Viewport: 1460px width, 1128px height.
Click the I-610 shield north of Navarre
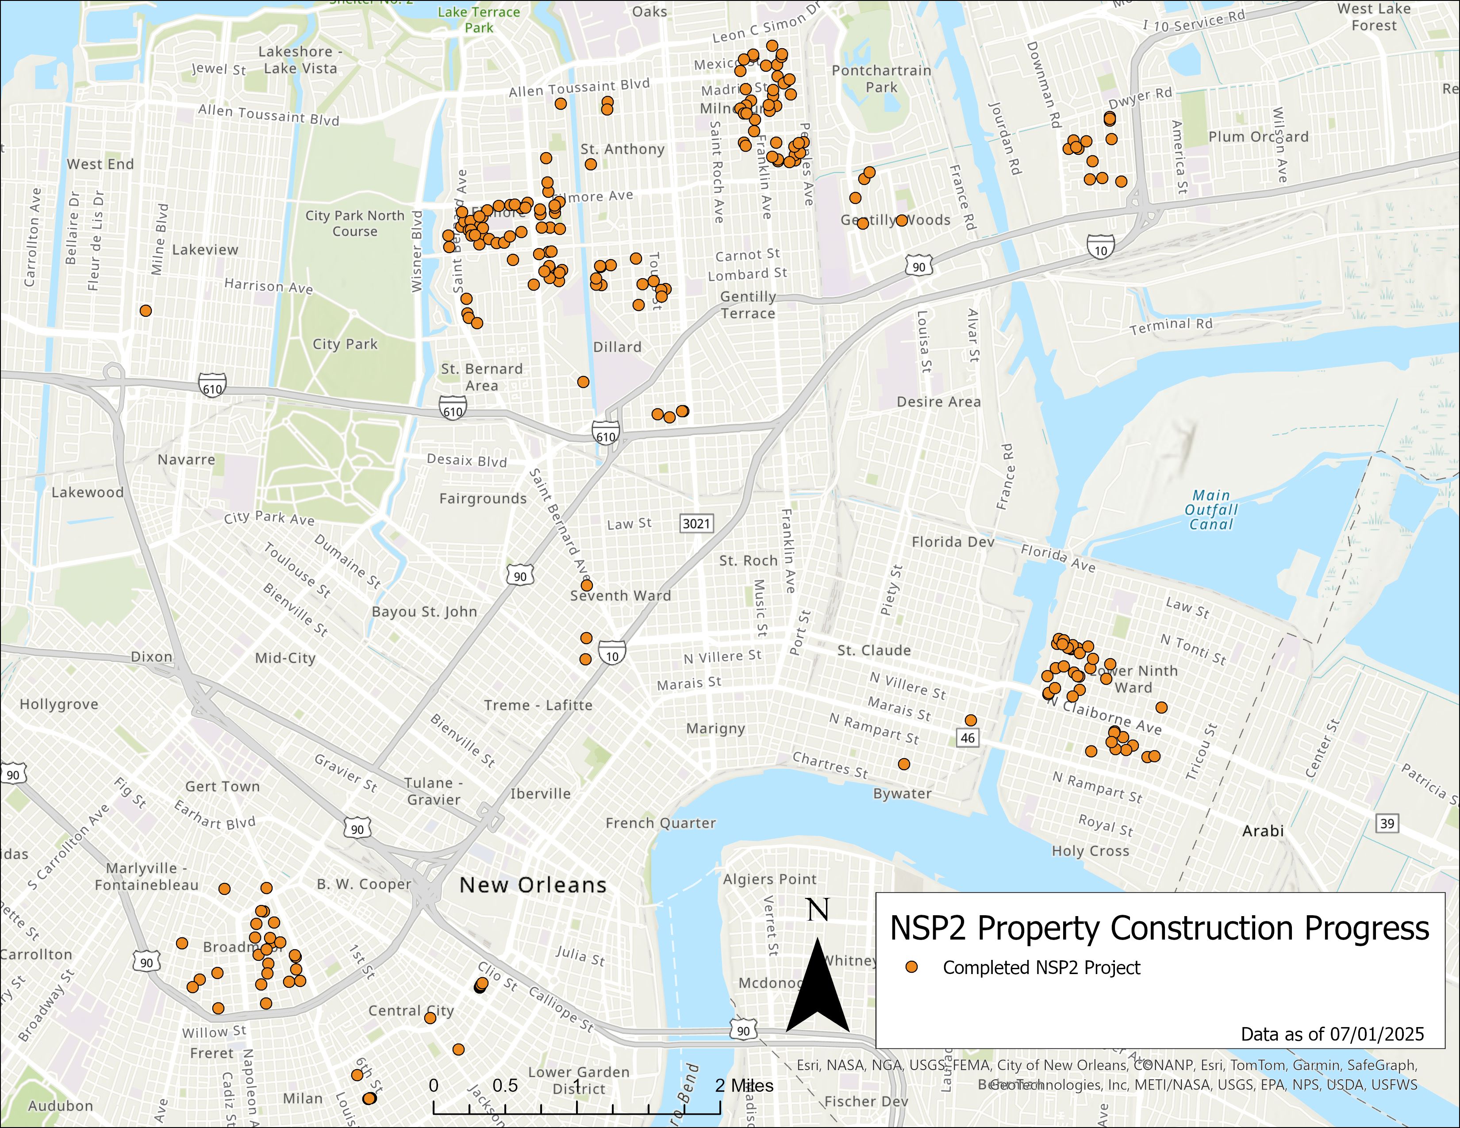click(212, 386)
